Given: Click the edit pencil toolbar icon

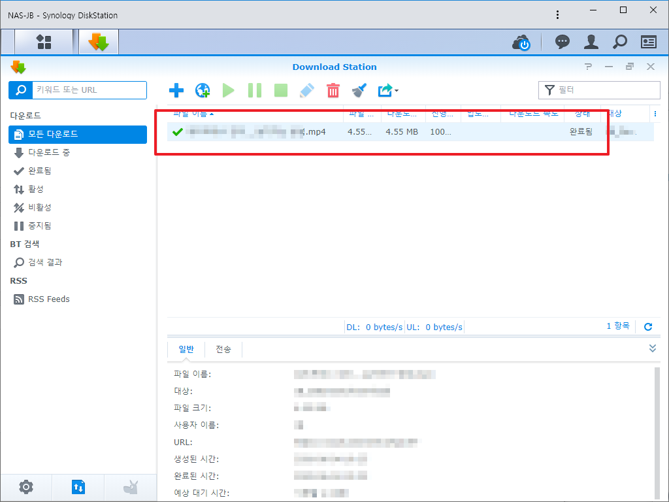Looking at the screenshot, I should 307,90.
